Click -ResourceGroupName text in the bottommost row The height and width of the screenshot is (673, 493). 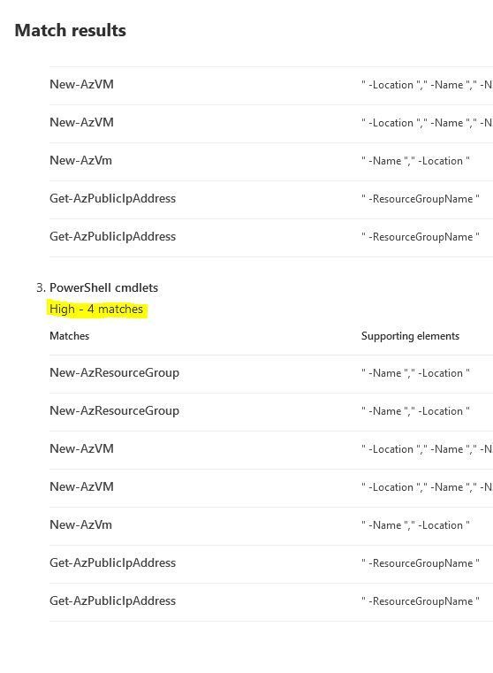tap(421, 601)
